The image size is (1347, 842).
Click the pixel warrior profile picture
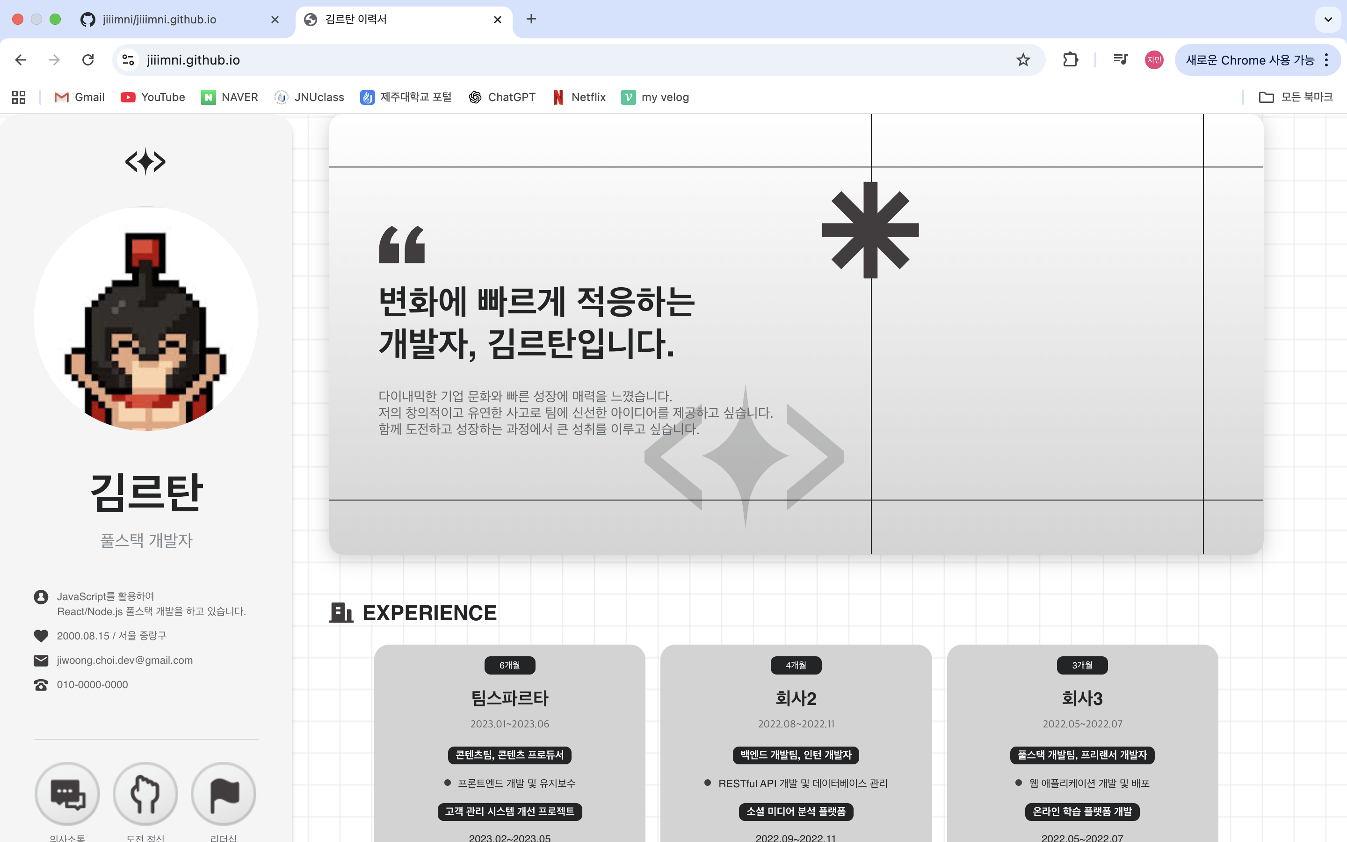pos(145,319)
